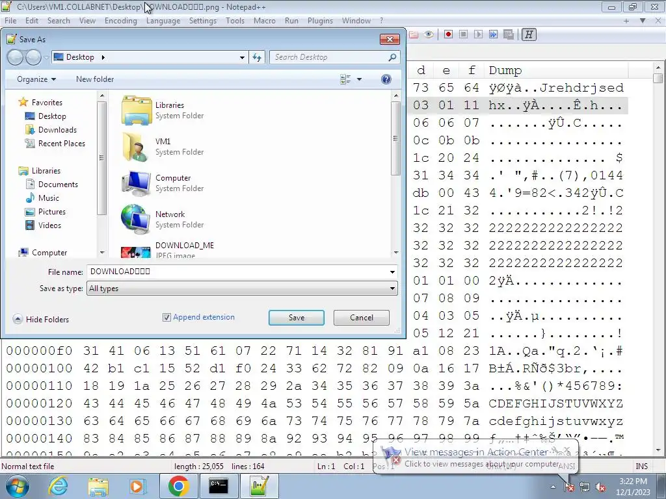Screen dimensions: 666x499
Task: Open the change view options dropdown arrow
Action: [x=359, y=79]
